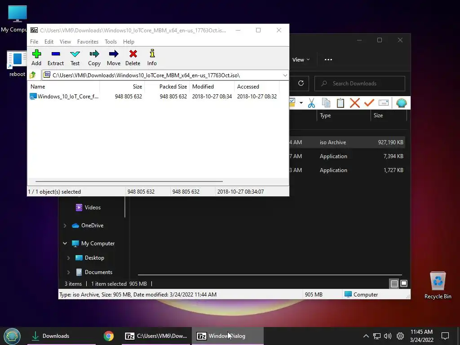460x345 pixels.
Task: Open the dropdown arrow beside the checkbox icon
Action: 301,103
